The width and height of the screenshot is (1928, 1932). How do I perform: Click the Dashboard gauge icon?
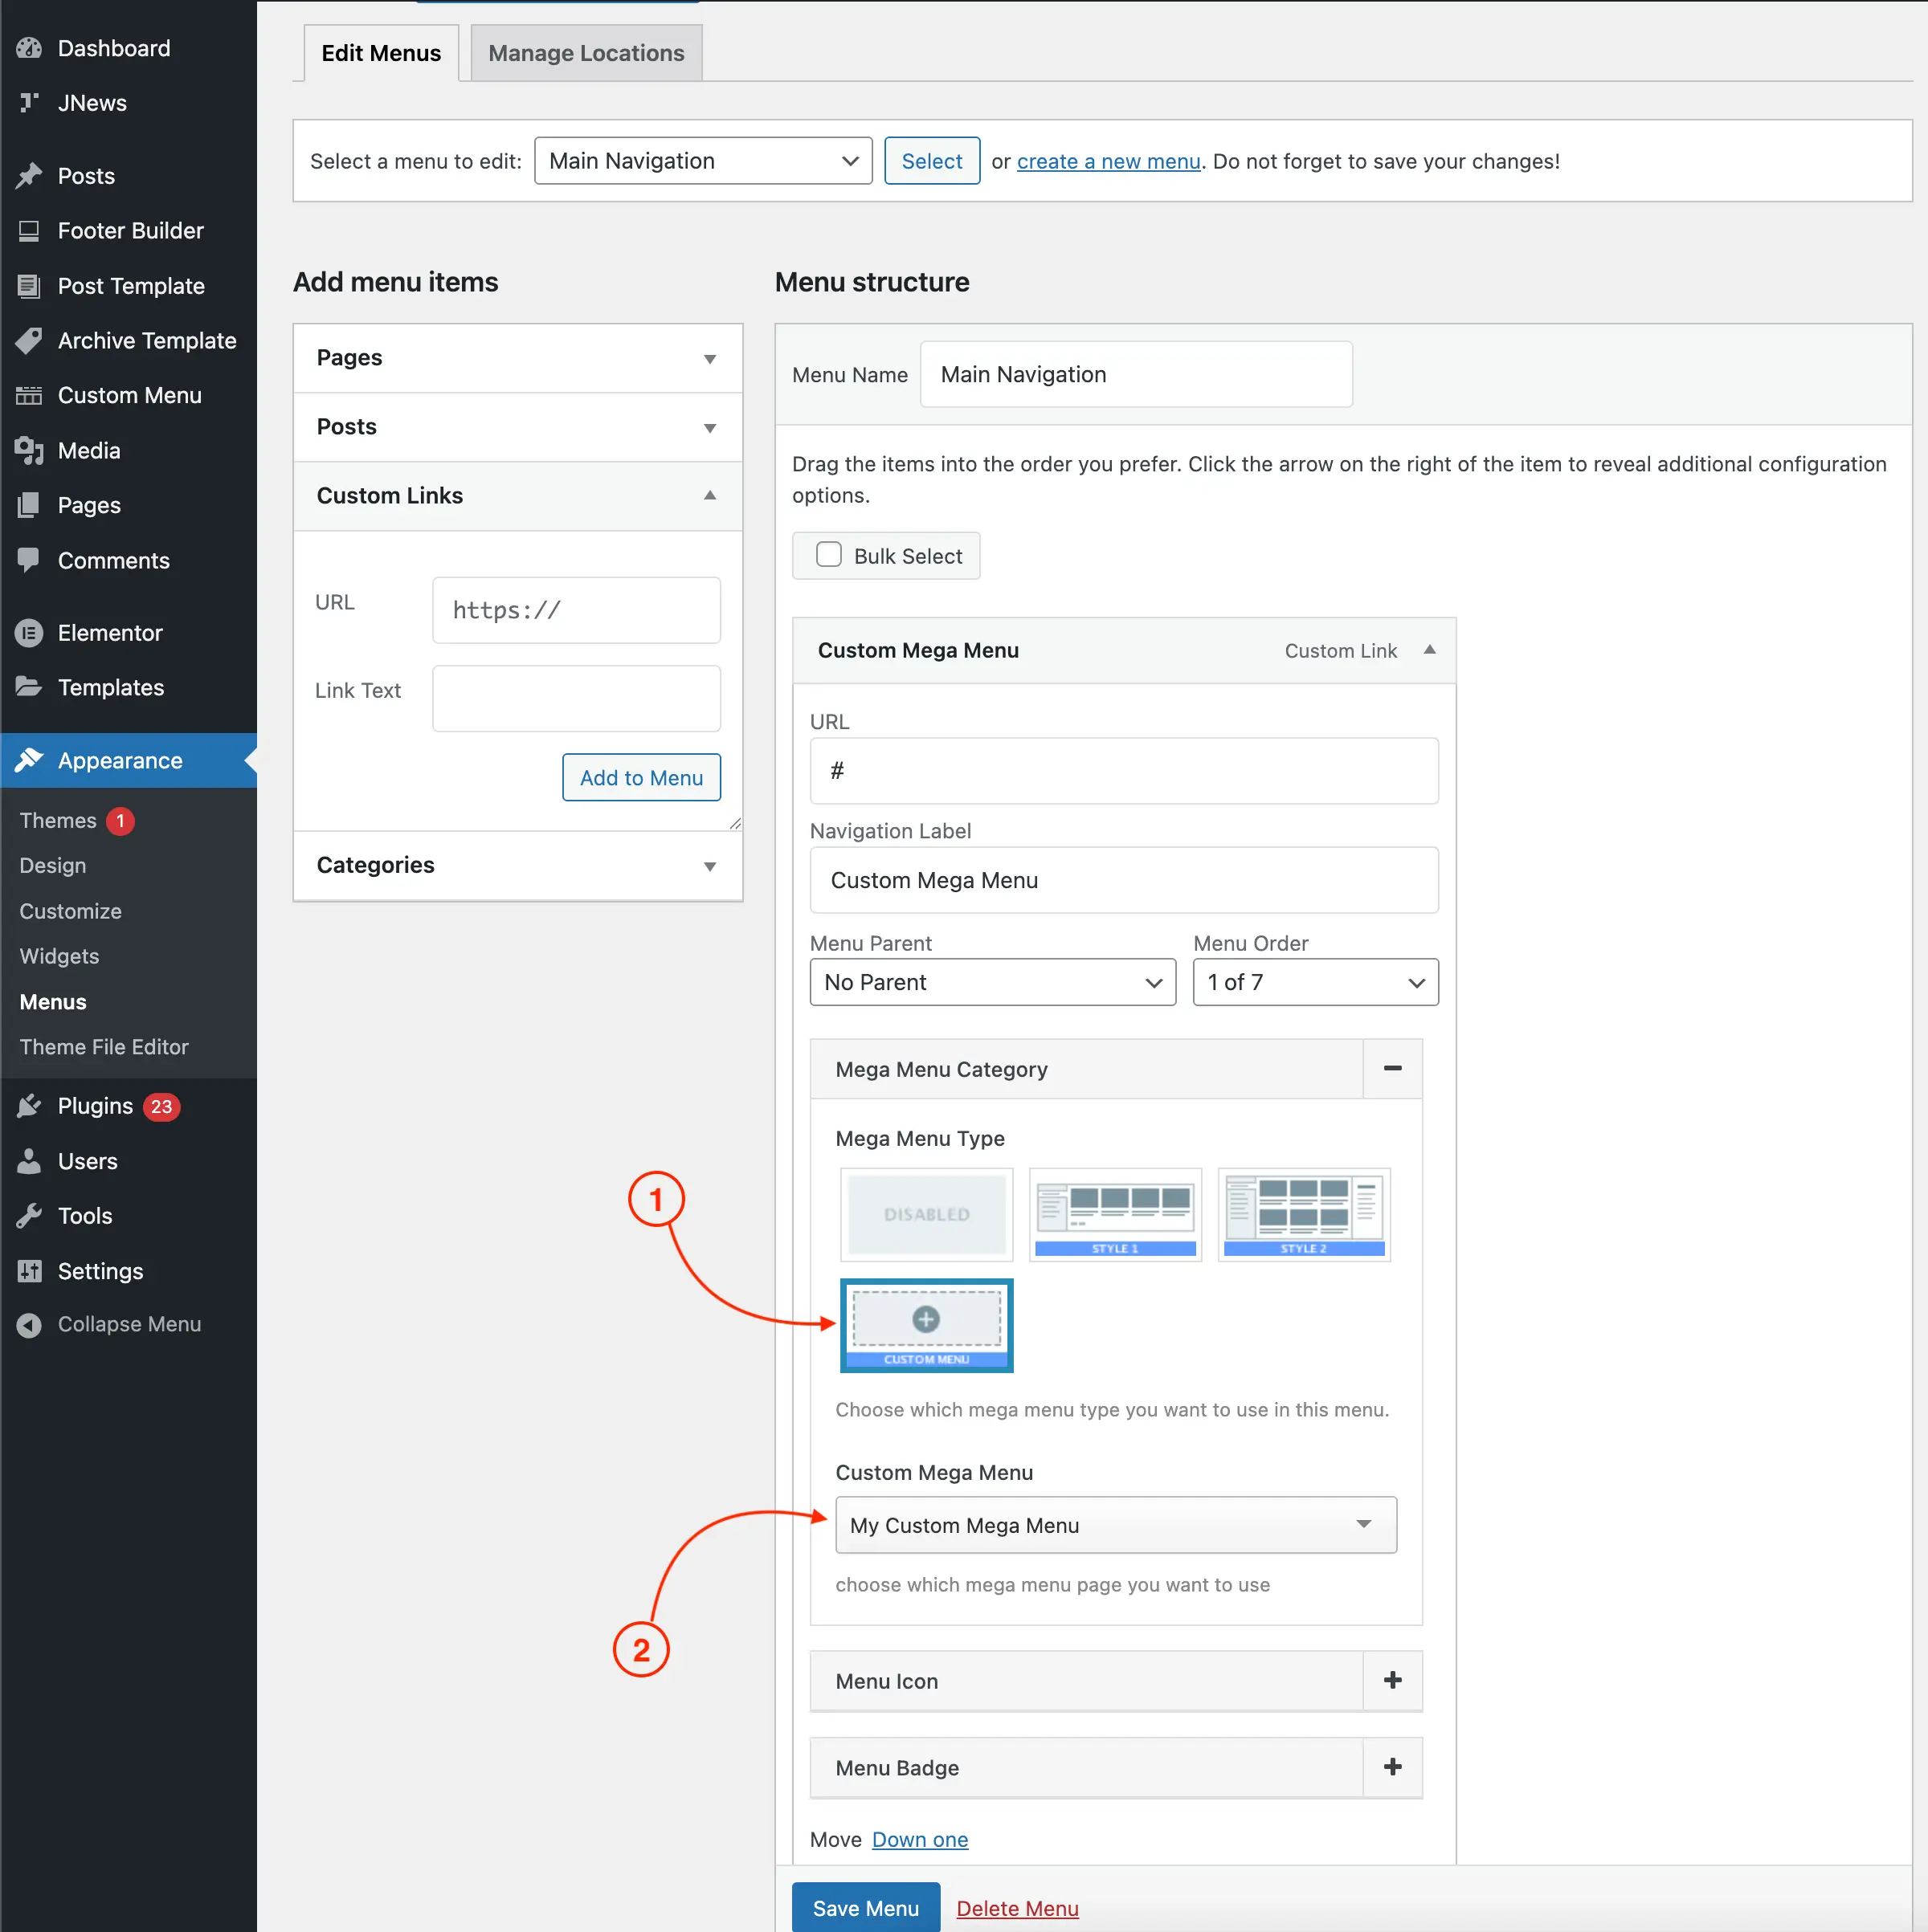[x=29, y=48]
